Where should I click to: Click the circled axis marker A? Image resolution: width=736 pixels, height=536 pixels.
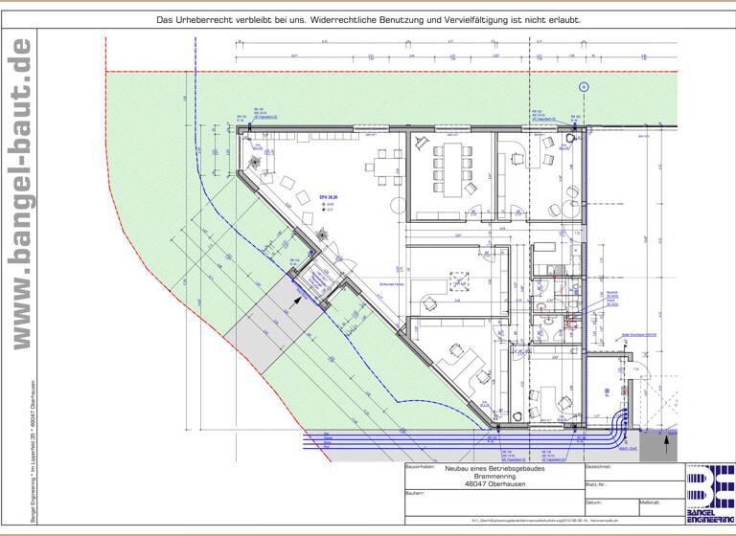[x=582, y=87]
